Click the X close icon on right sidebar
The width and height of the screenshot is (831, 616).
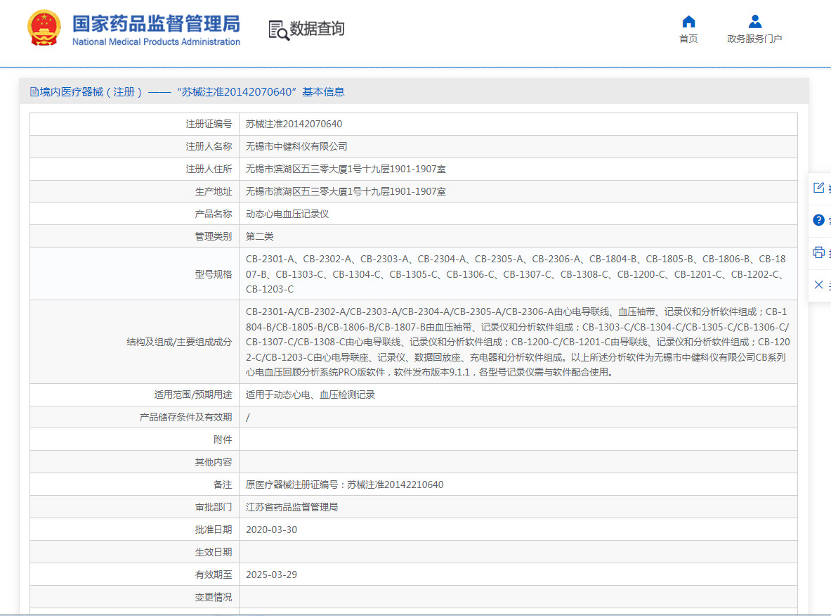point(819,285)
